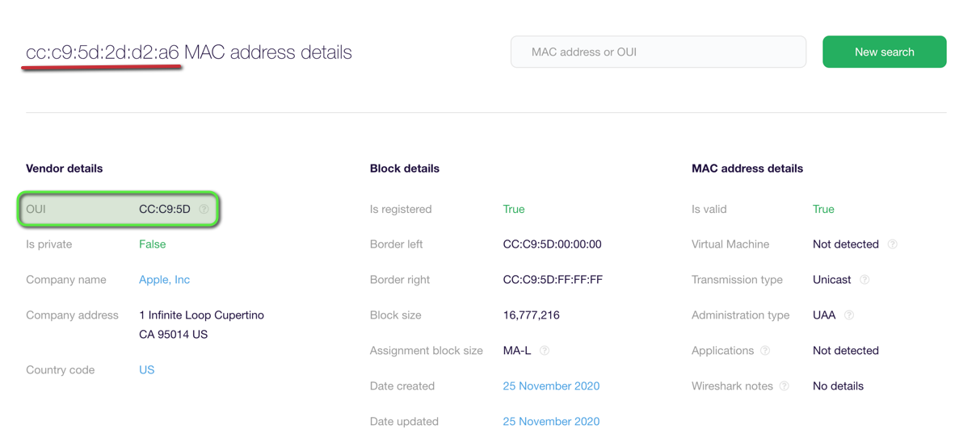The image size is (976, 446).
Task: Open the Apple, Inc company link
Action: [164, 280]
